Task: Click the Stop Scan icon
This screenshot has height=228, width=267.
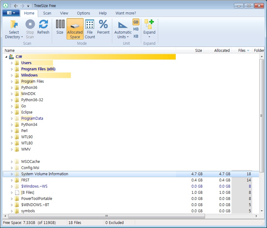Action: [x=30, y=24]
